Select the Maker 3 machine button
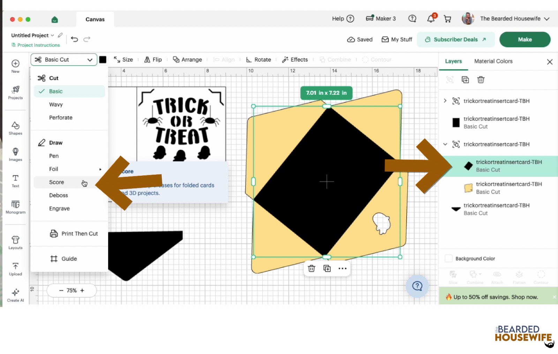The width and height of the screenshot is (558, 354). coord(381,19)
